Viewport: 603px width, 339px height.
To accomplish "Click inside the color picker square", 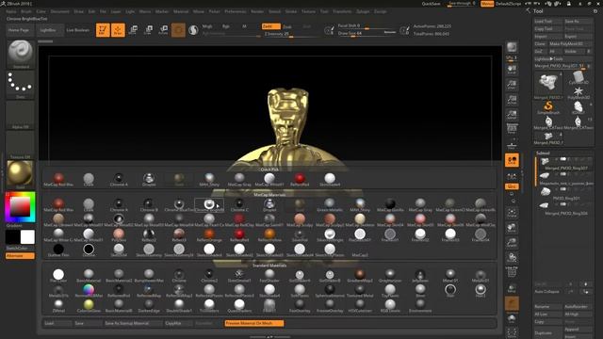I will tap(20, 207).
